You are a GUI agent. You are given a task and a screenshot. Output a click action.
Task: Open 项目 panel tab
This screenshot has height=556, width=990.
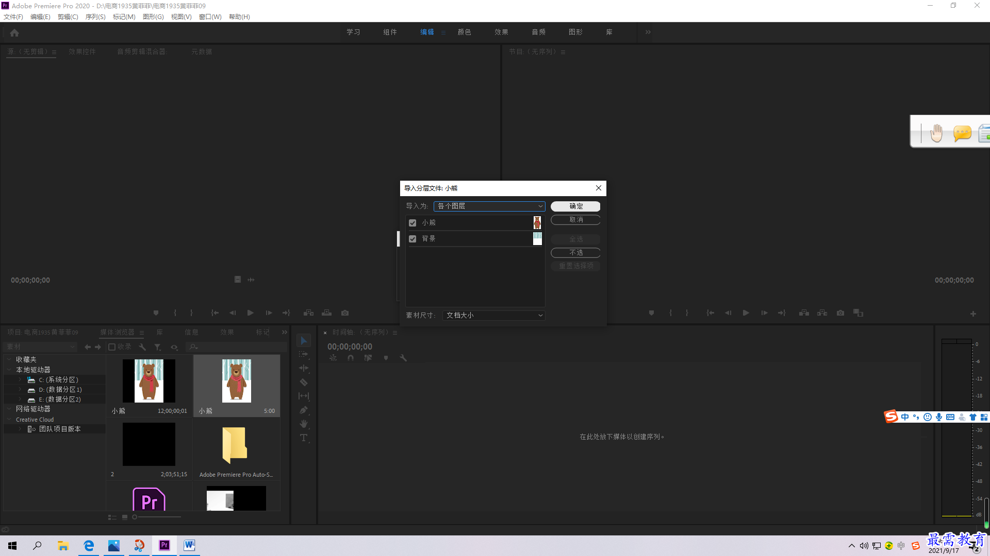click(43, 332)
